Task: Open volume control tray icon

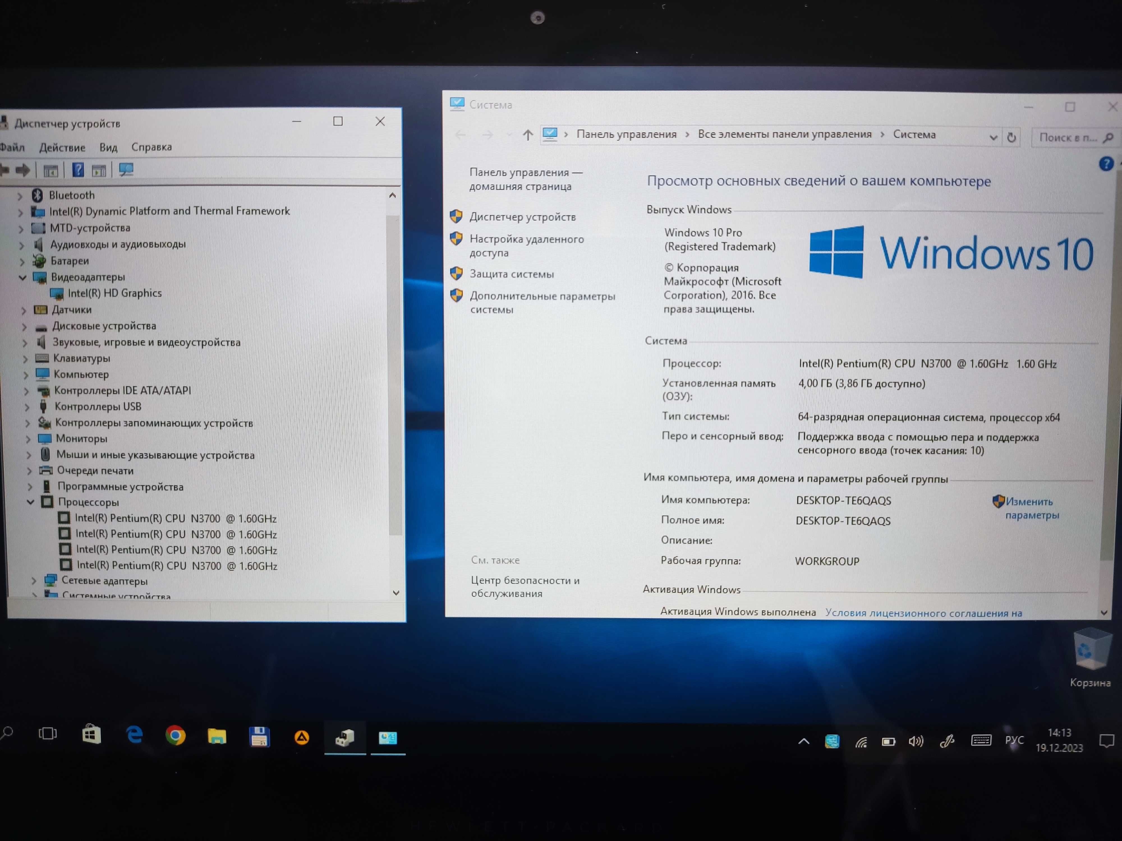Action: click(916, 742)
